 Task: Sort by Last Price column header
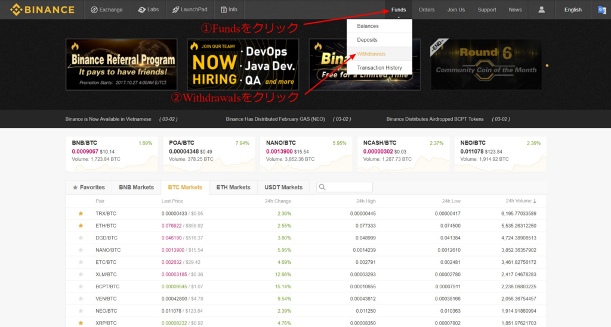(x=172, y=201)
